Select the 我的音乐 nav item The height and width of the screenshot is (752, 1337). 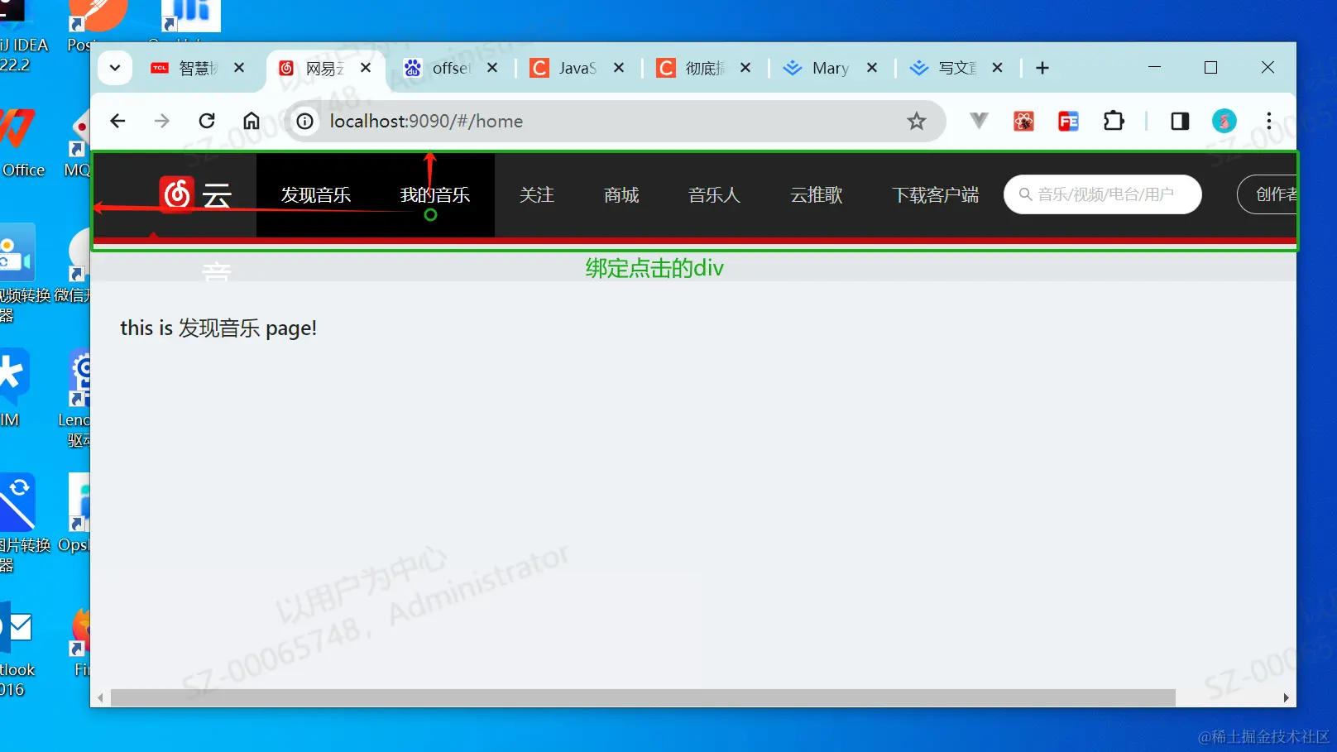click(x=435, y=195)
